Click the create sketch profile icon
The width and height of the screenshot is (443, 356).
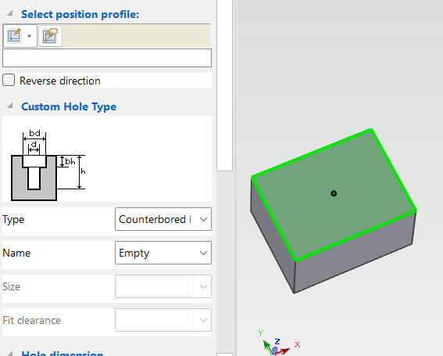(14, 36)
